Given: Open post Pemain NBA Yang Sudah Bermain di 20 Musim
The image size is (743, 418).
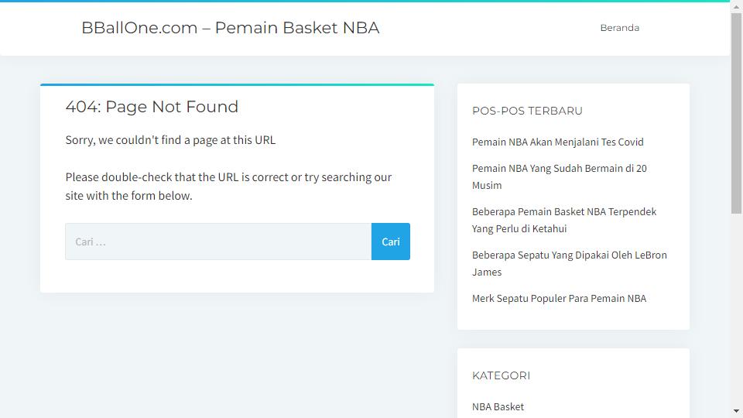Looking at the screenshot, I should click(559, 176).
